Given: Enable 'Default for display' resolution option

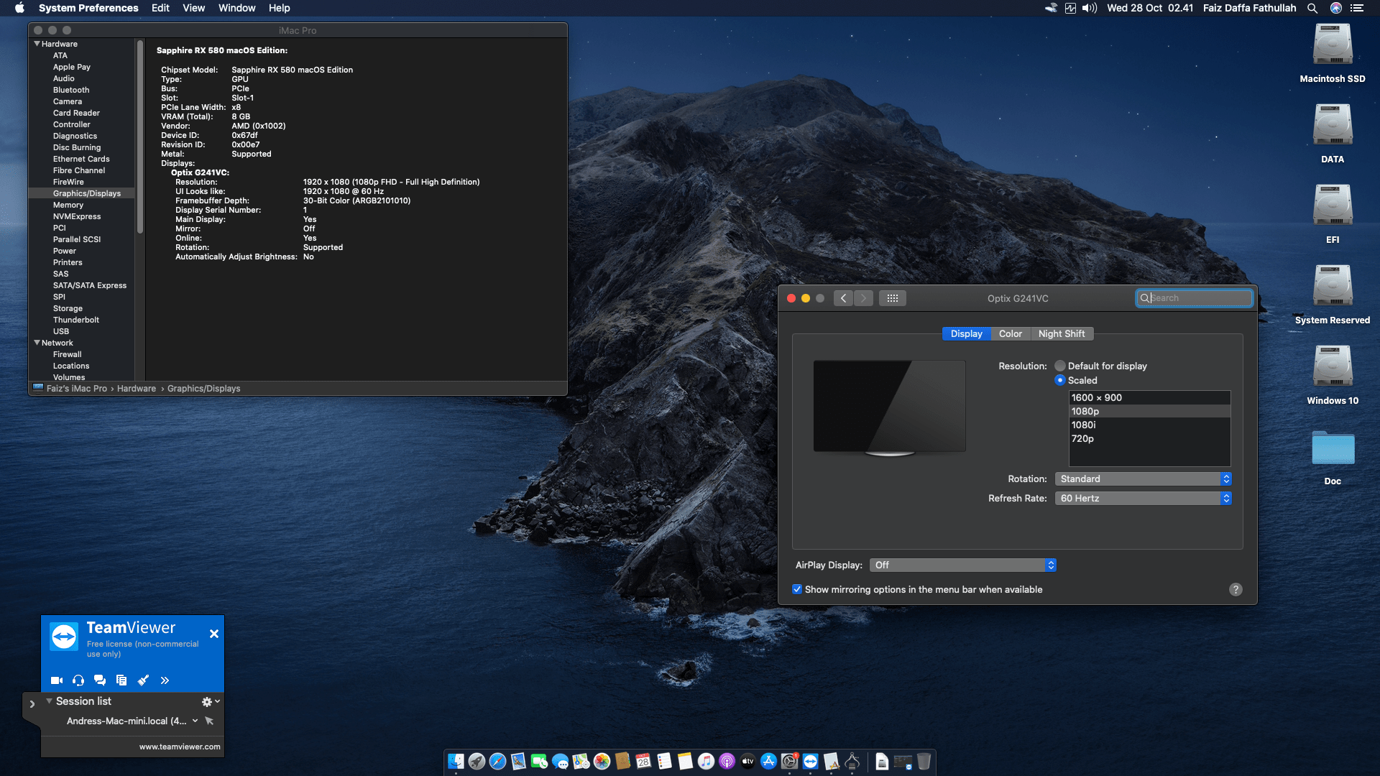Looking at the screenshot, I should pyautogui.click(x=1059, y=366).
